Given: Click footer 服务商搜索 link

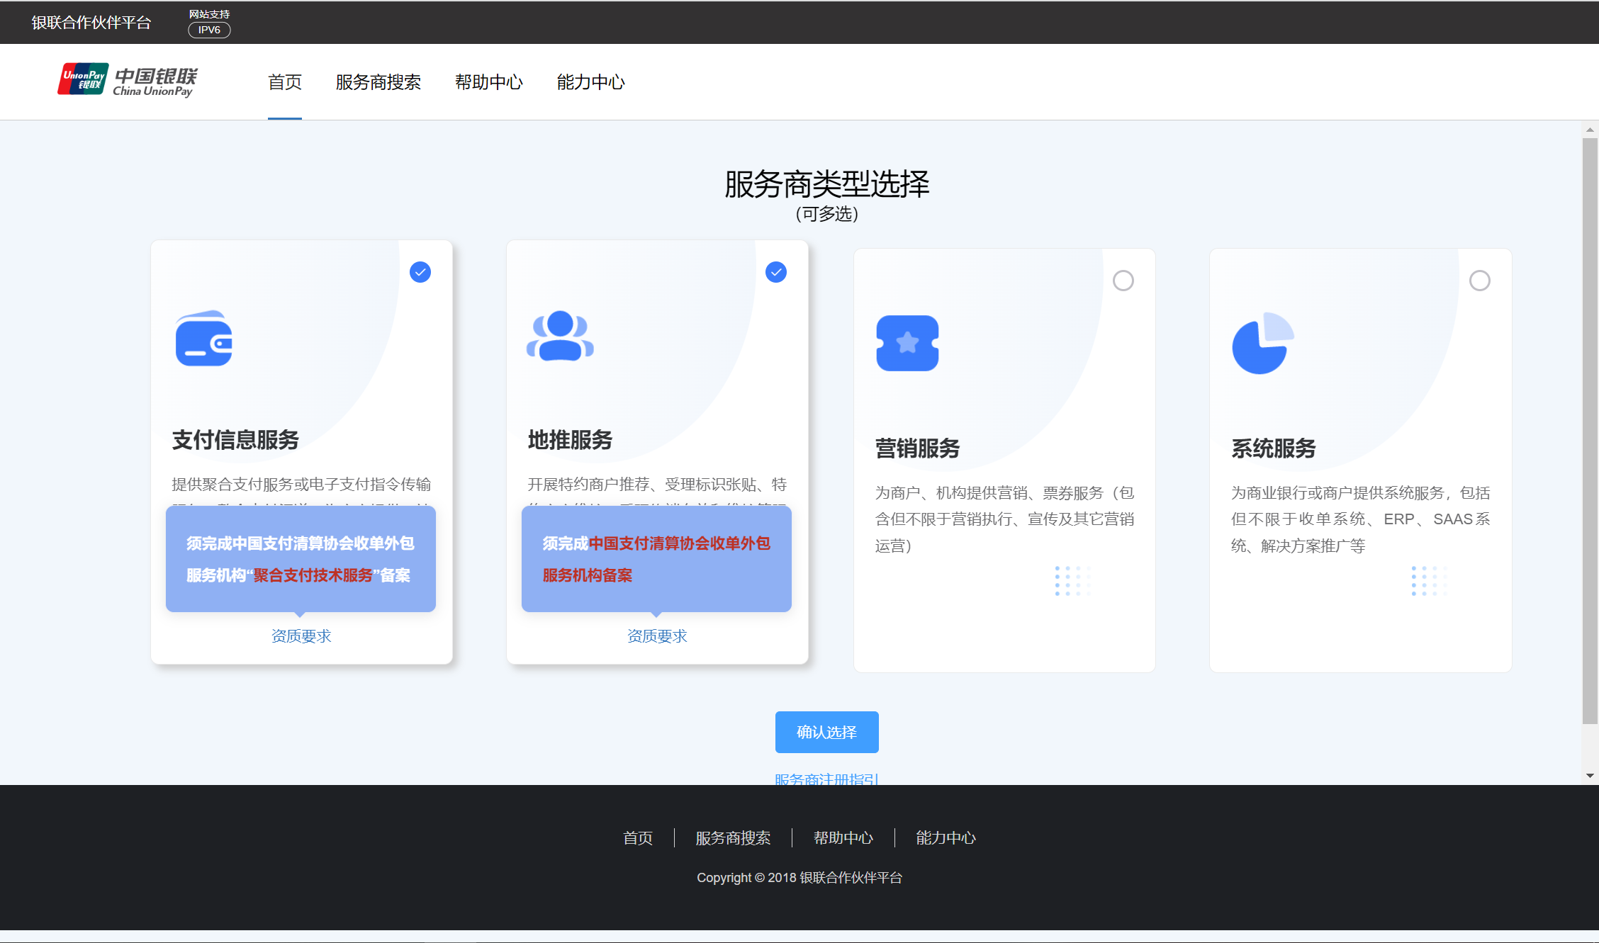Looking at the screenshot, I should click(733, 838).
